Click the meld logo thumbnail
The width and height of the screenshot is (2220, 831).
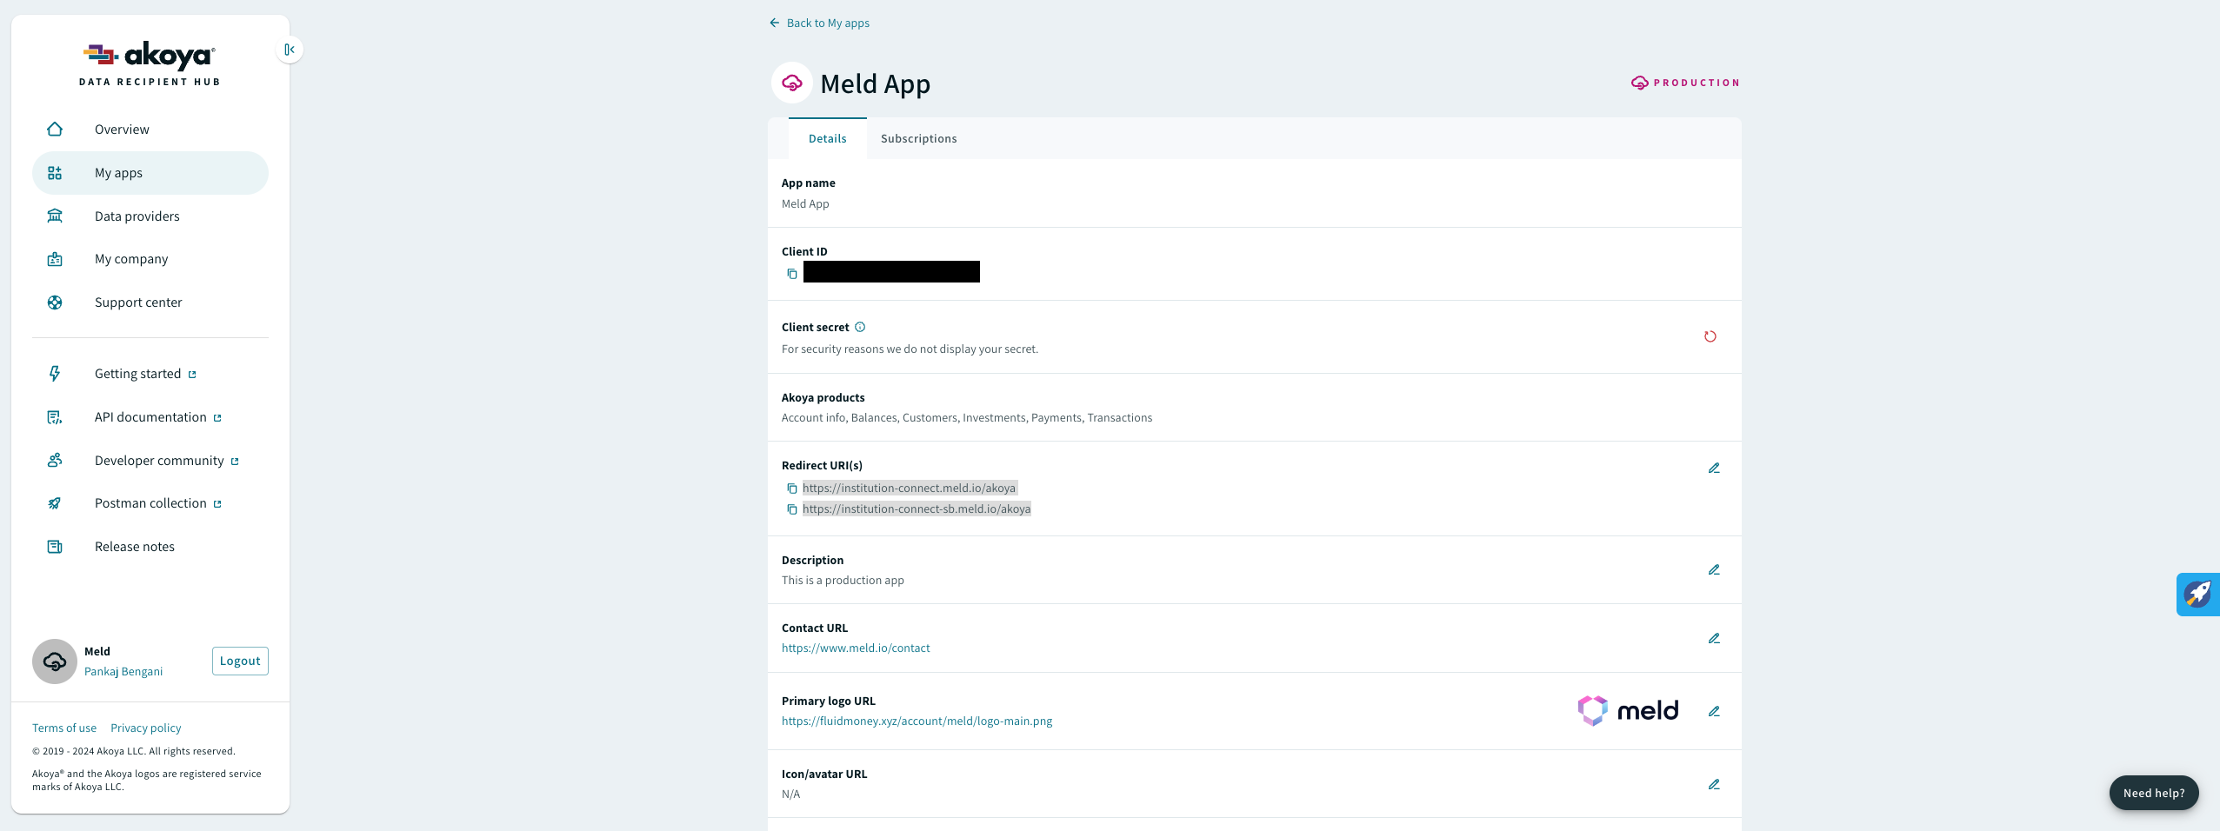pyautogui.click(x=1628, y=711)
